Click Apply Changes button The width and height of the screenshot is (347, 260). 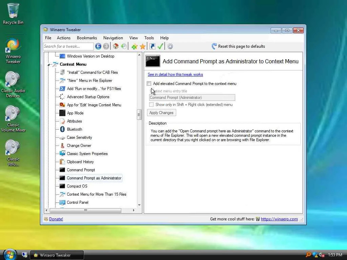pos(161,113)
